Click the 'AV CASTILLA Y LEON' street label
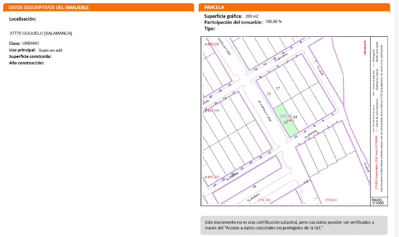This screenshot has width=399, height=237. [x=264, y=110]
